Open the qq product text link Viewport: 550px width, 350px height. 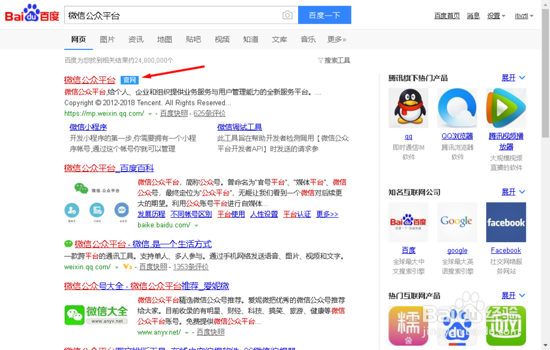pos(408,137)
